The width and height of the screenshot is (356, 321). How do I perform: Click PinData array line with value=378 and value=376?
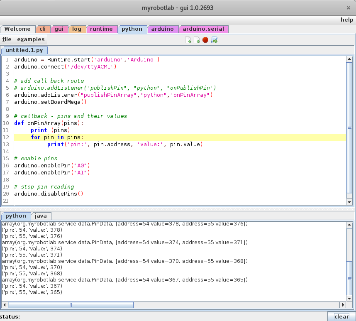[124, 224]
